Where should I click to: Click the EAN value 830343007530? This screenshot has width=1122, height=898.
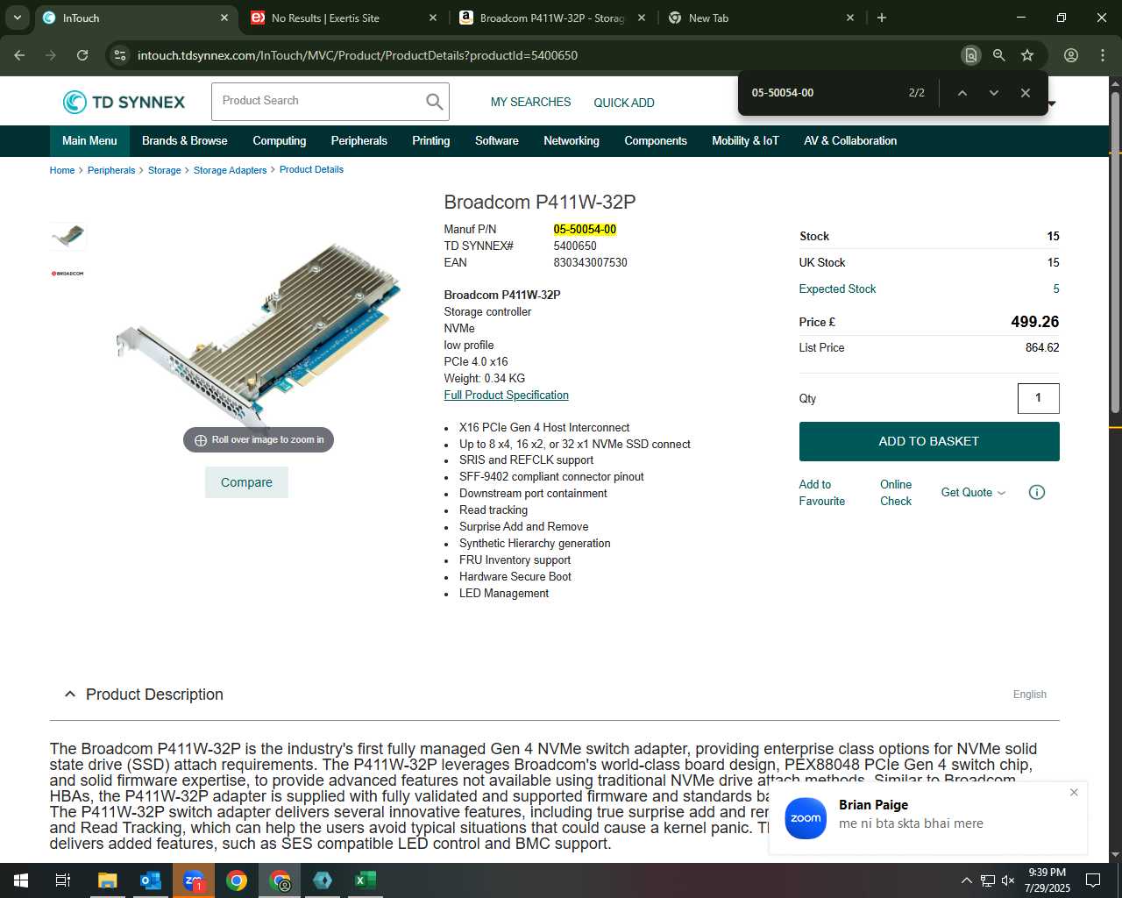(590, 263)
